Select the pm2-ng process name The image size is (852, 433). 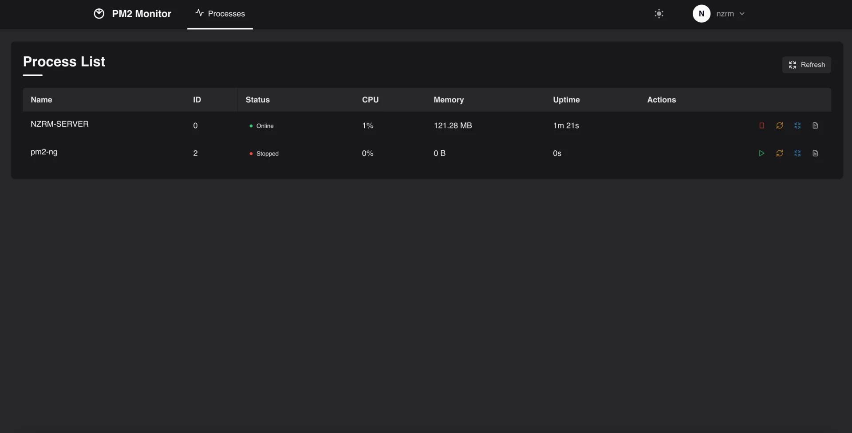(x=44, y=152)
